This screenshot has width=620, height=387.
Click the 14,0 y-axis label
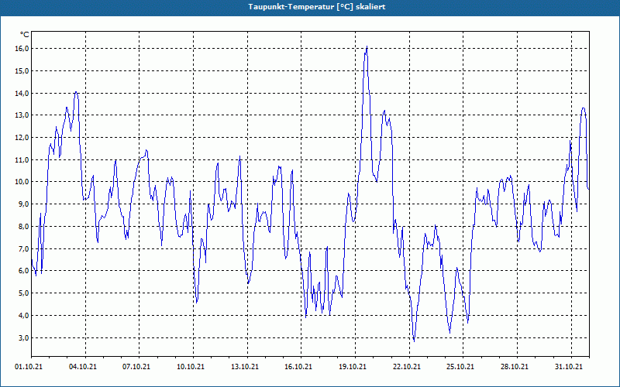pos(22,93)
